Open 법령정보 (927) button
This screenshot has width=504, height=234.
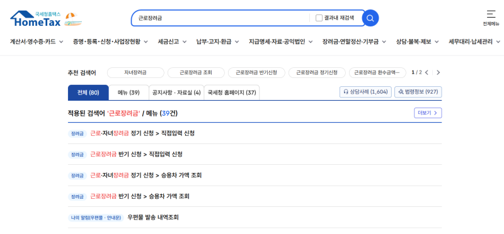(418, 92)
